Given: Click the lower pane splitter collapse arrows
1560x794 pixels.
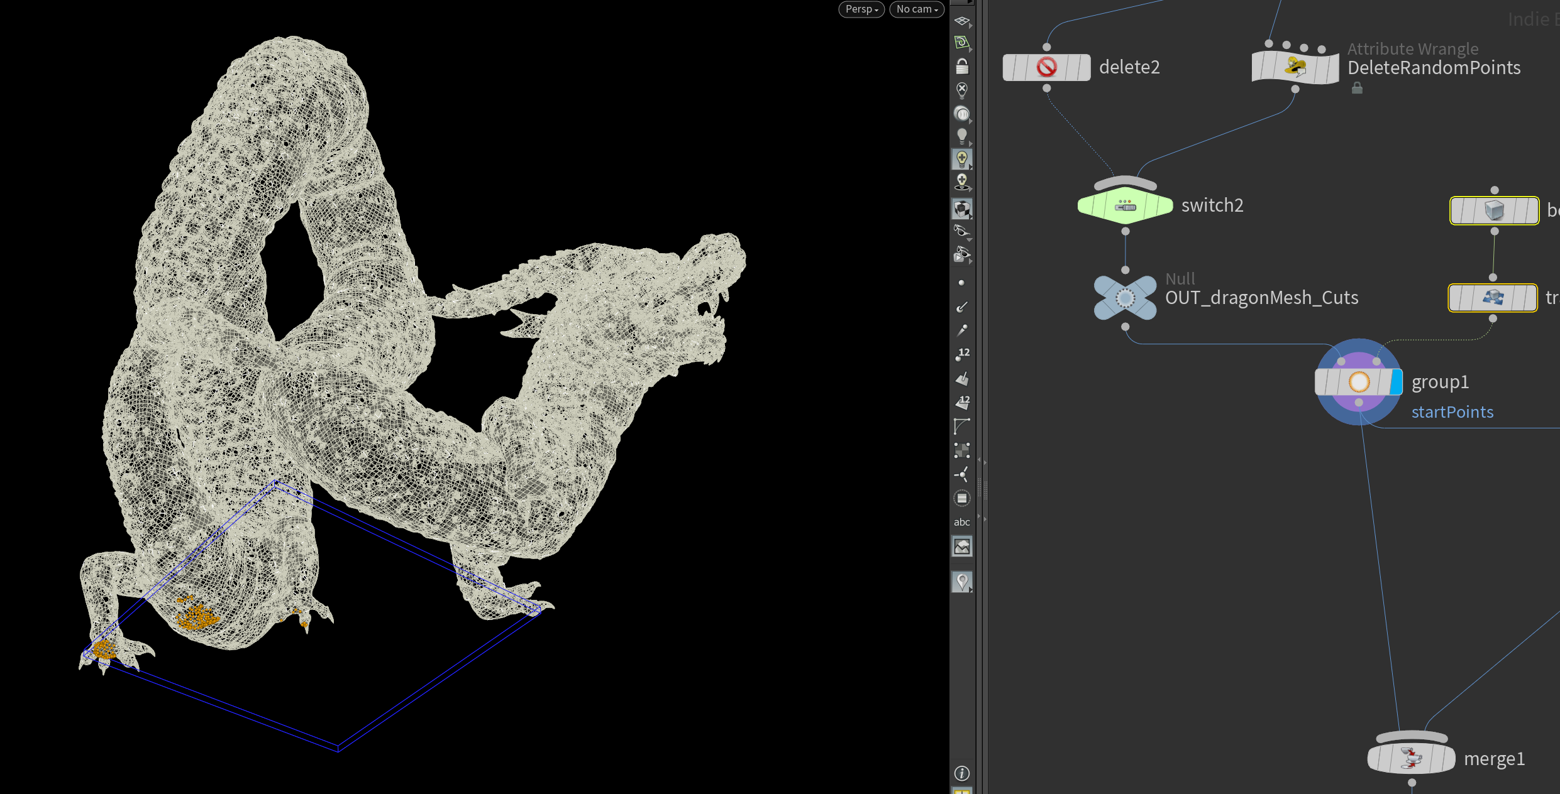Looking at the screenshot, I should (982, 518).
